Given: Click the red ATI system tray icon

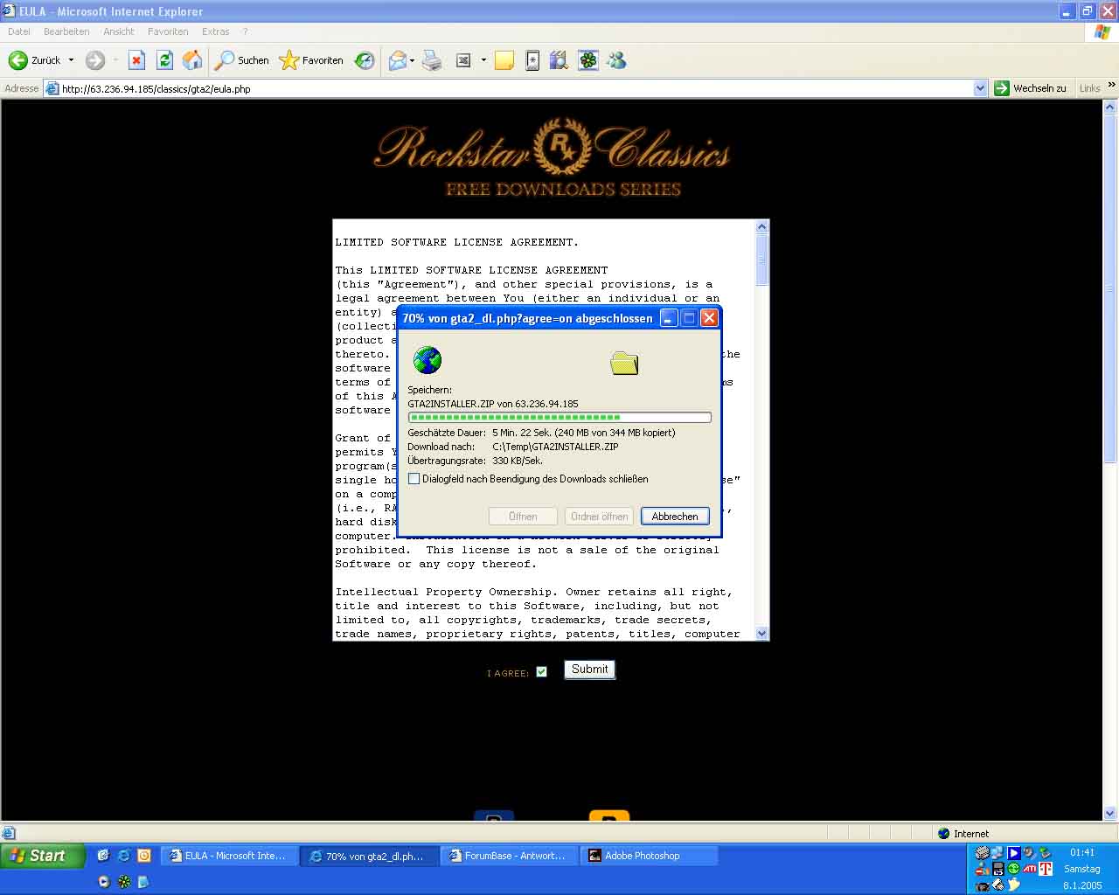Looking at the screenshot, I should [1030, 869].
